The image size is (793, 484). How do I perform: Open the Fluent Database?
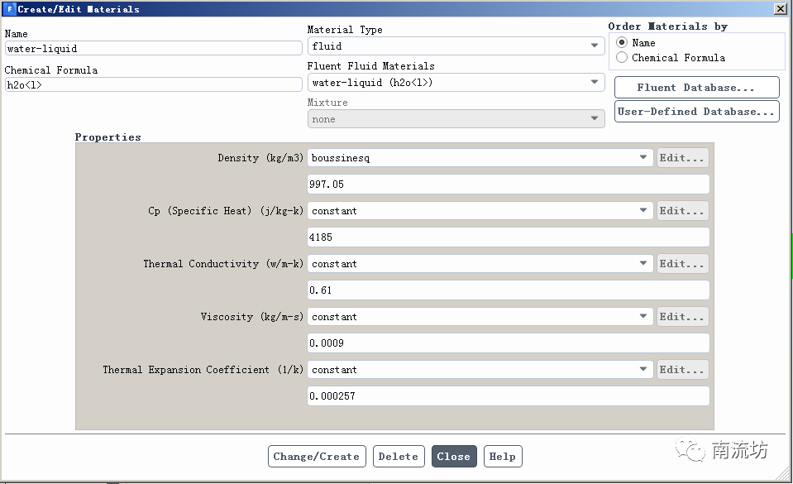(x=696, y=88)
